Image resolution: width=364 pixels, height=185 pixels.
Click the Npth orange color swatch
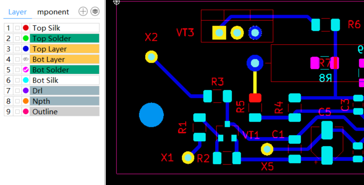point(26,101)
